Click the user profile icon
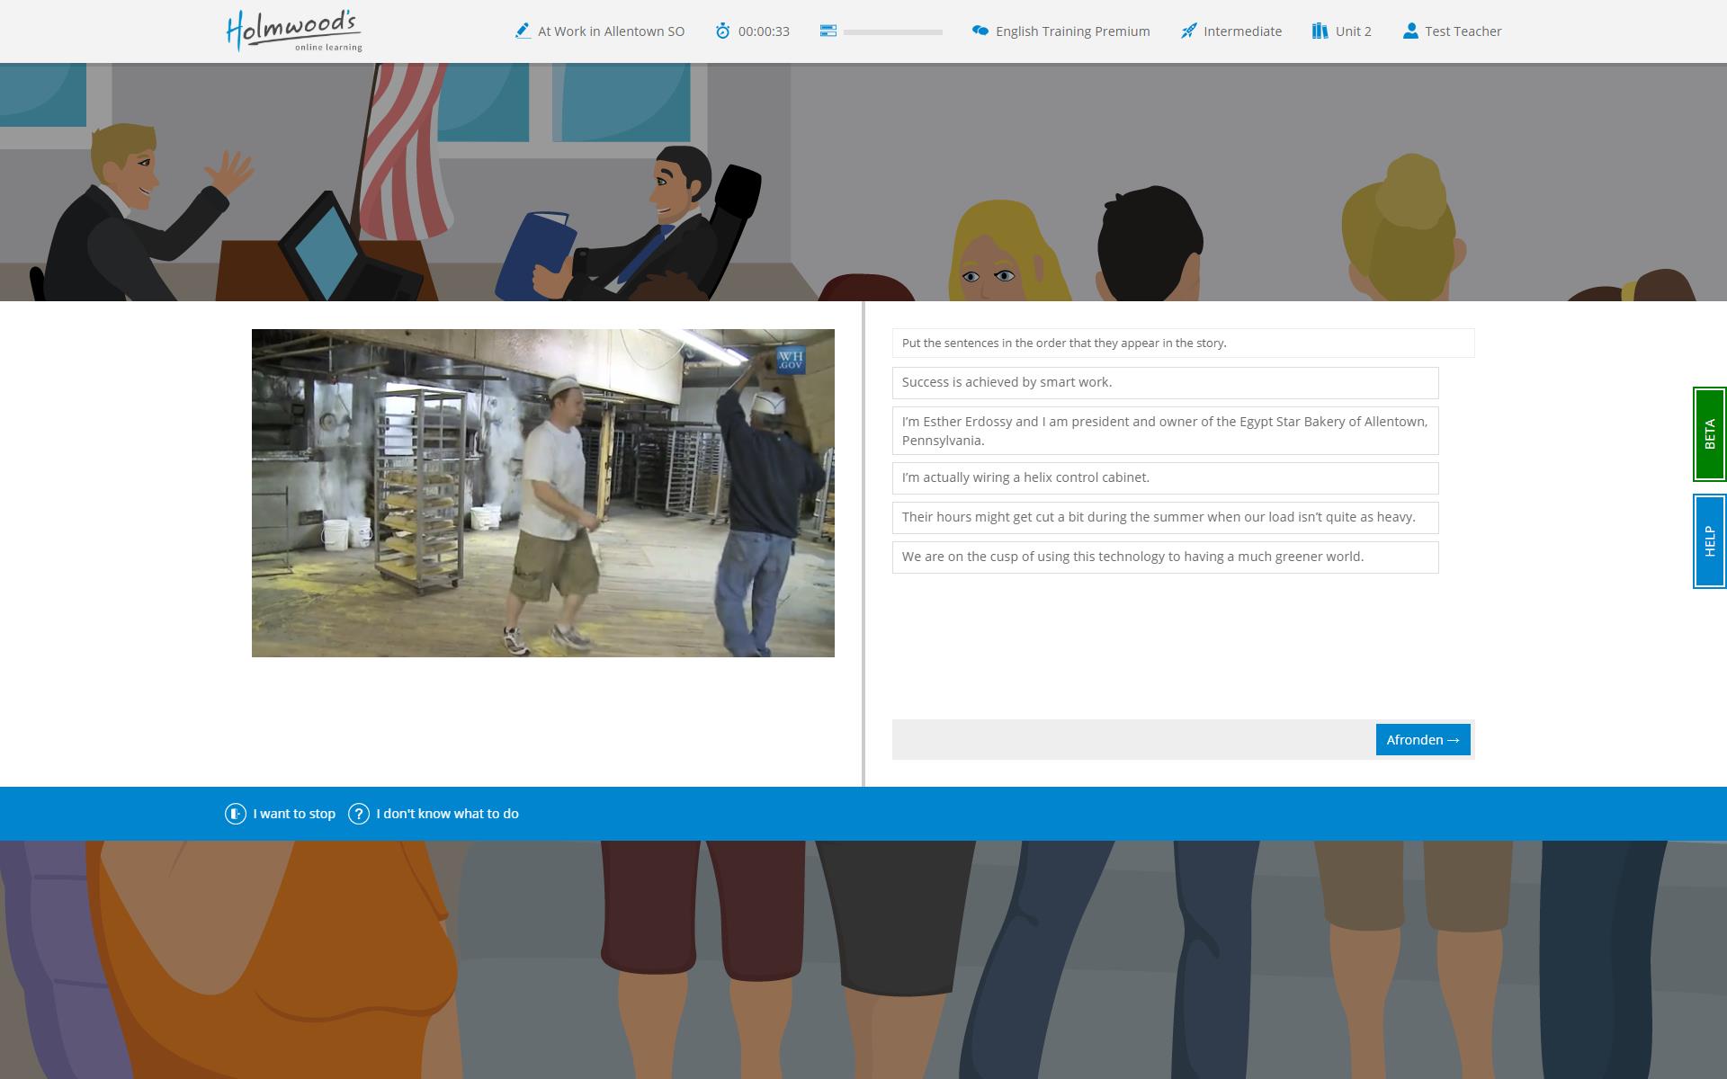 [x=1410, y=31]
